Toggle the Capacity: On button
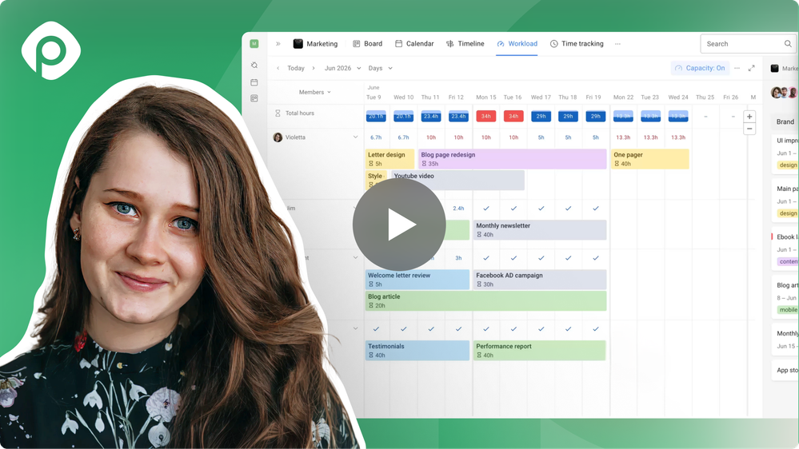Screen dimensions: 799x449 700,68
